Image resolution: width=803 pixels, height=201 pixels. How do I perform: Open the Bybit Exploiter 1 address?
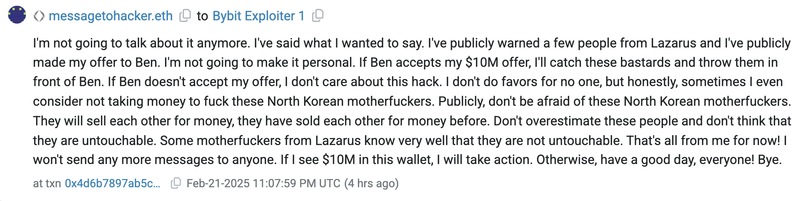coord(258,16)
